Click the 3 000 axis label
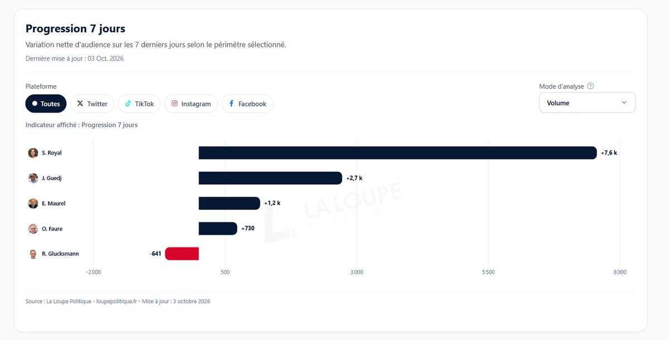The width and height of the screenshot is (669, 340). point(357,272)
